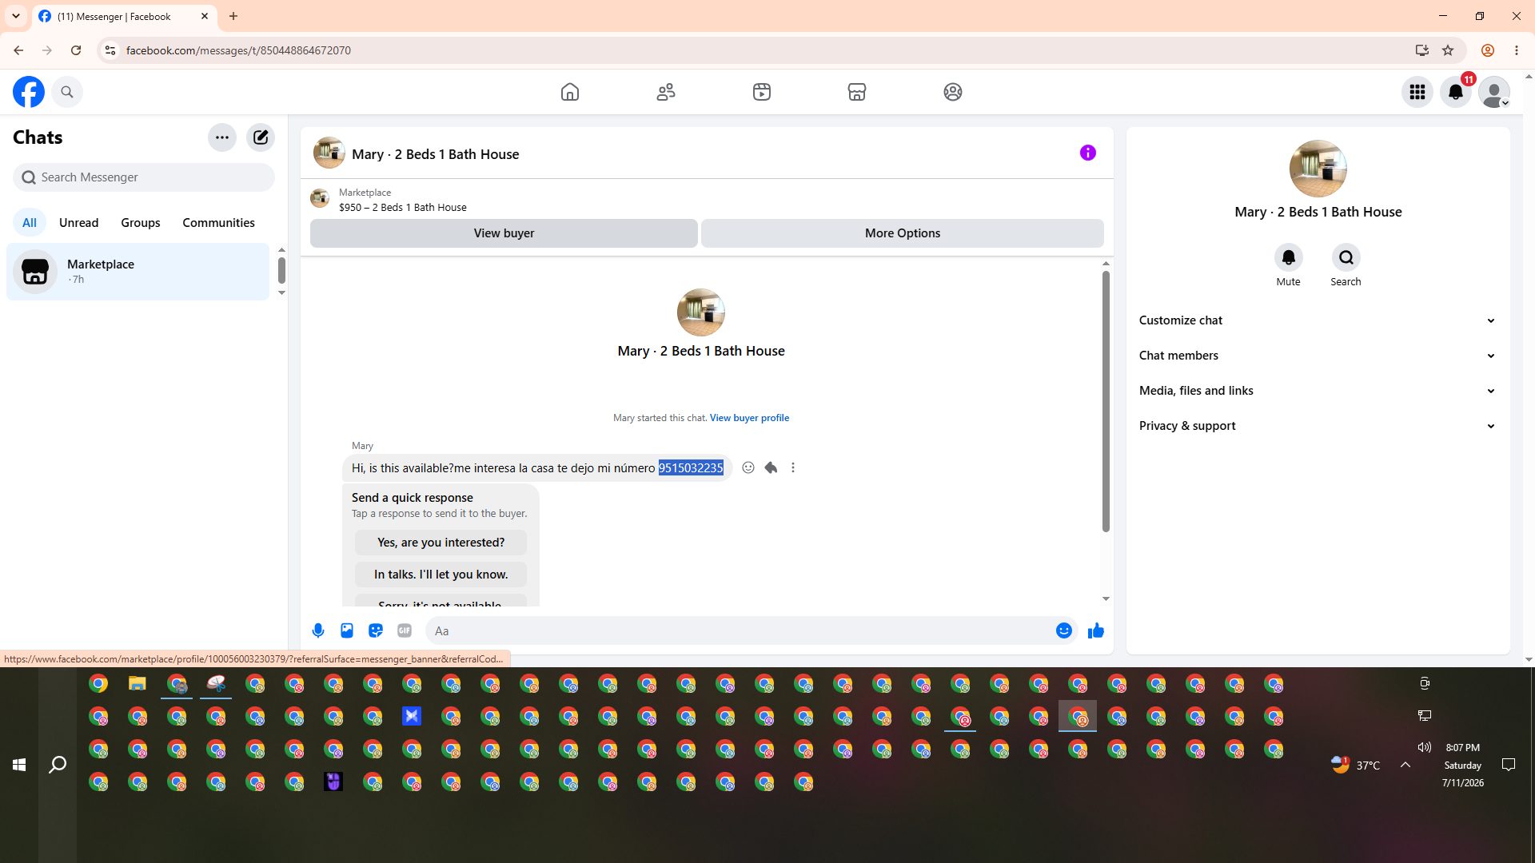Choose a sticker

click(x=376, y=630)
